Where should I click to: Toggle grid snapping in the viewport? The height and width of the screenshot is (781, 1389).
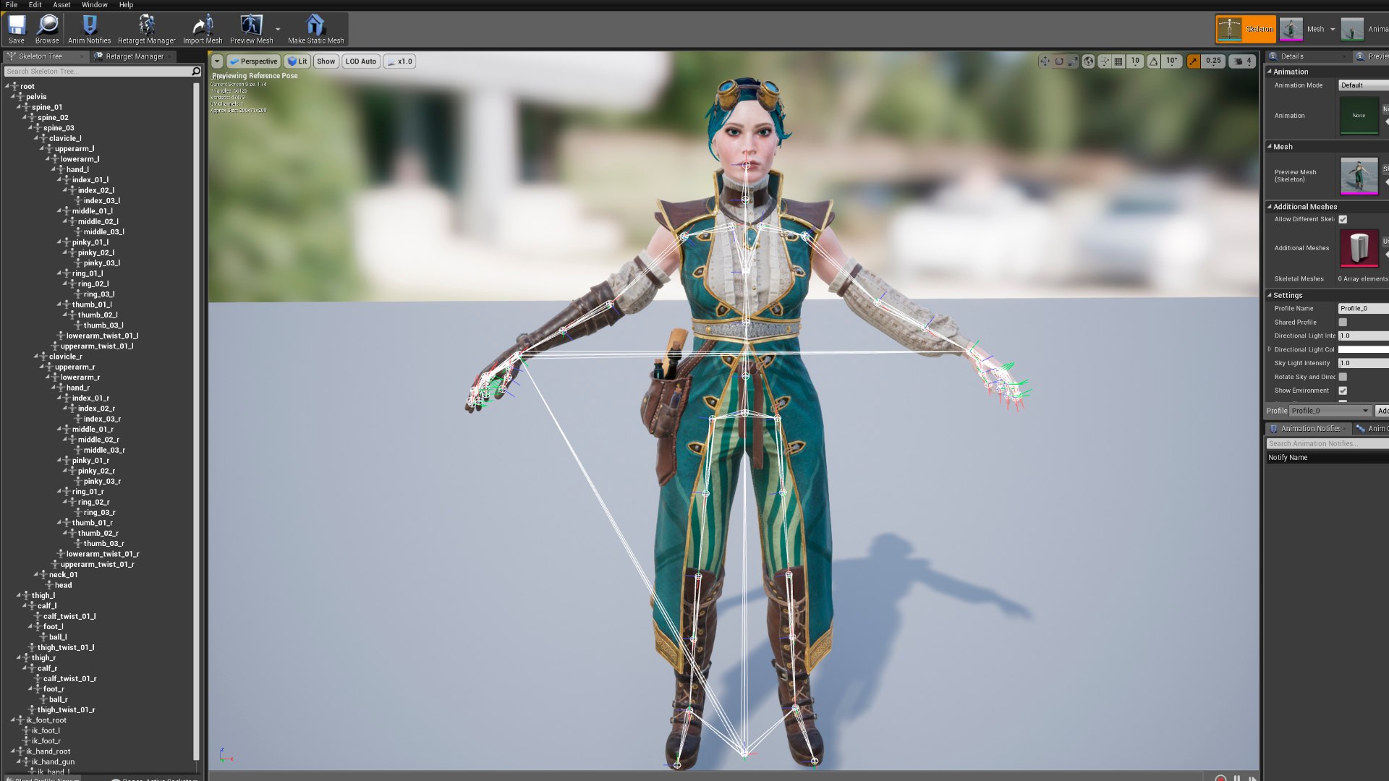(x=1118, y=61)
